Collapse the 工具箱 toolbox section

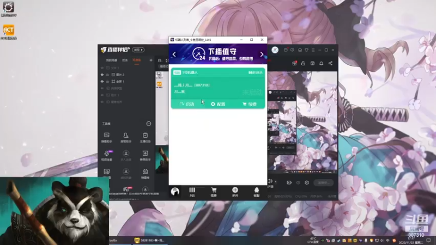pyautogui.click(x=148, y=124)
